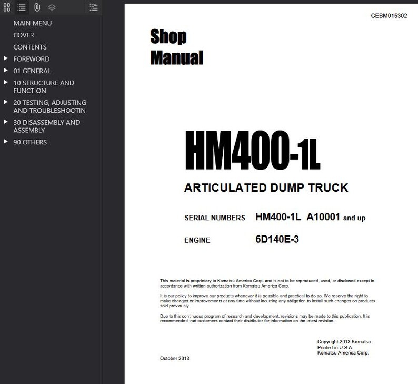Expand 30 DISASSEMBLY AND ASSEMBLY section arrow
418x384 pixels.
click(x=6, y=122)
